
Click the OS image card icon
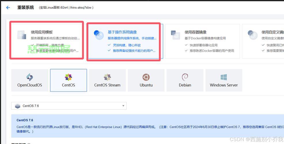click(99, 35)
